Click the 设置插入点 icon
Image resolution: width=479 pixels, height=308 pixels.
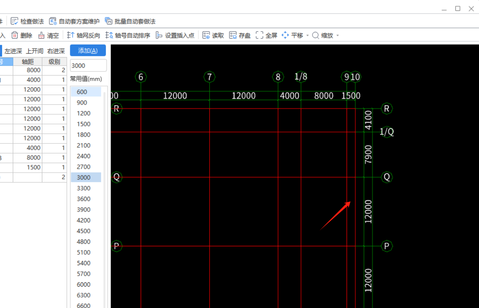(159, 35)
